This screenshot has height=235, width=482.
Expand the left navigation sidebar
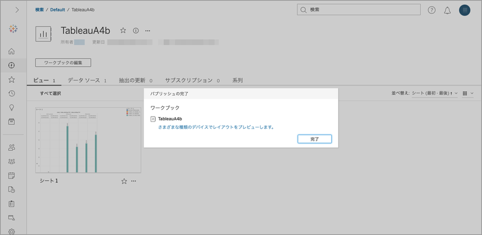17,10
